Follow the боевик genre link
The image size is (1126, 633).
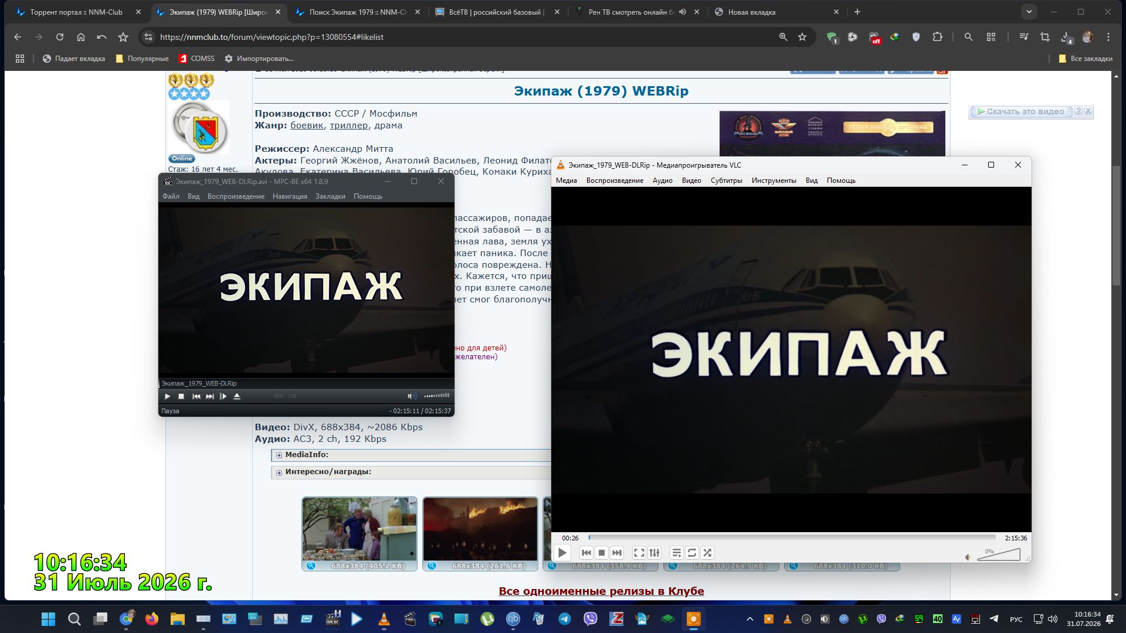[307, 125]
